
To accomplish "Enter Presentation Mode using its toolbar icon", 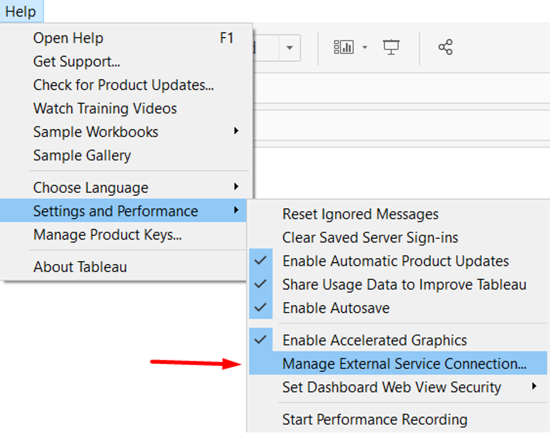I will (x=391, y=46).
